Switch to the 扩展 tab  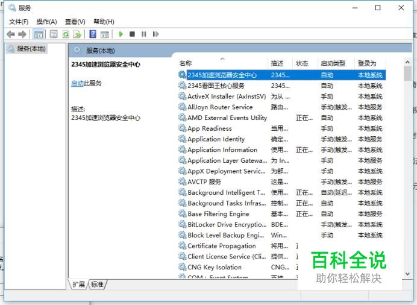78,285
